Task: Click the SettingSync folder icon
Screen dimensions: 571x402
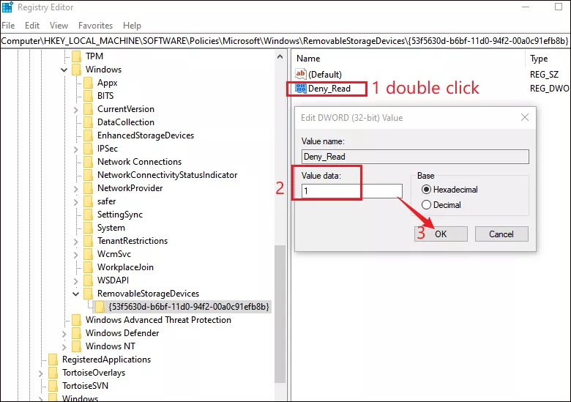Action: [88, 215]
